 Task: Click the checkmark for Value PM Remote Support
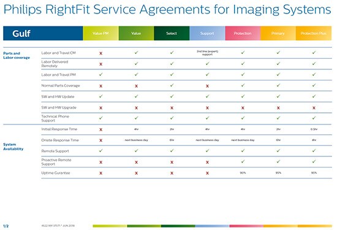click(x=100, y=151)
